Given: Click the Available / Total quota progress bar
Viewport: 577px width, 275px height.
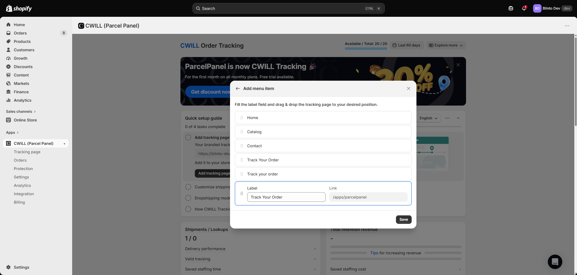Looking at the screenshot, I should tap(366, 48).
